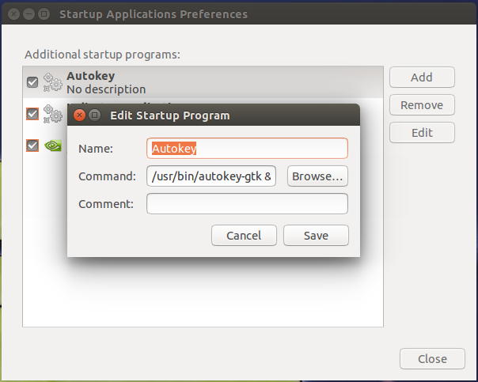Click the Name field containing Autokey
The height and width of the screenshot is (382, 478).
247,149
